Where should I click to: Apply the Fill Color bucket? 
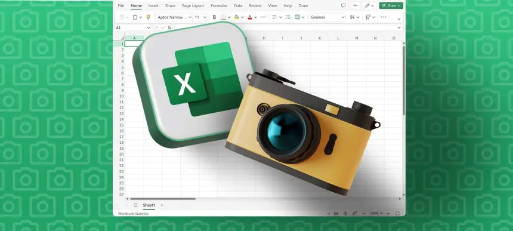pos(237,17)
